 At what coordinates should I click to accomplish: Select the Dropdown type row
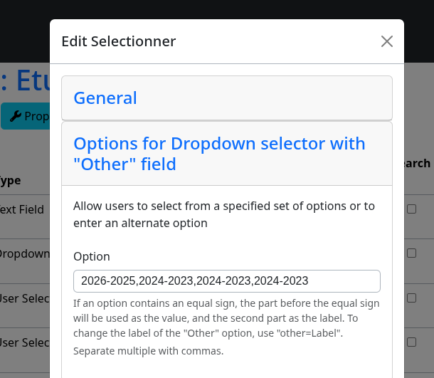(25, 254)
